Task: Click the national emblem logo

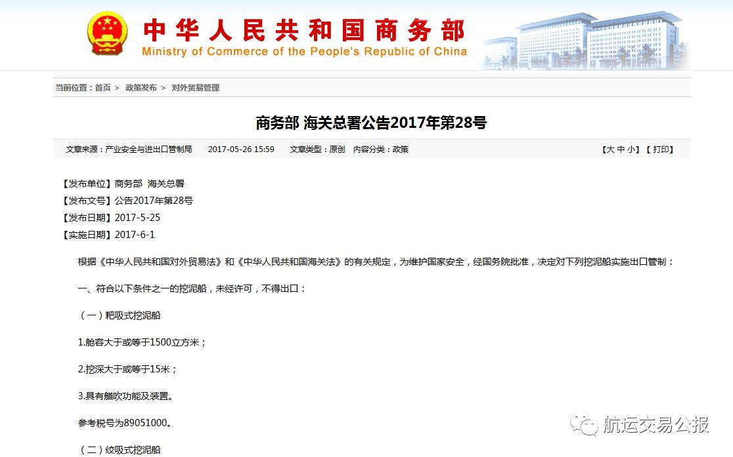Action: [108, 34]
